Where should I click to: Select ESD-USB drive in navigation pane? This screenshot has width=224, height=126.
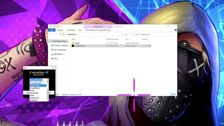coord(57,54)
